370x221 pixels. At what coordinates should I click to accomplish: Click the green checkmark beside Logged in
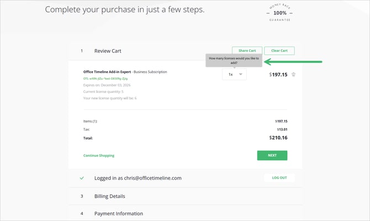coord(82,178)
